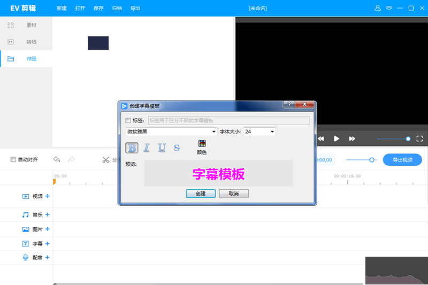428x285 pixels.
Task: Click the 配音 microphone track icon
Action: 25,257
